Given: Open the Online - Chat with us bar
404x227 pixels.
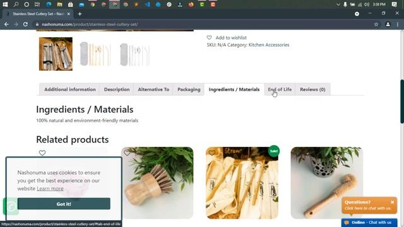Looking at the screenshot, I should pos(369,223).
